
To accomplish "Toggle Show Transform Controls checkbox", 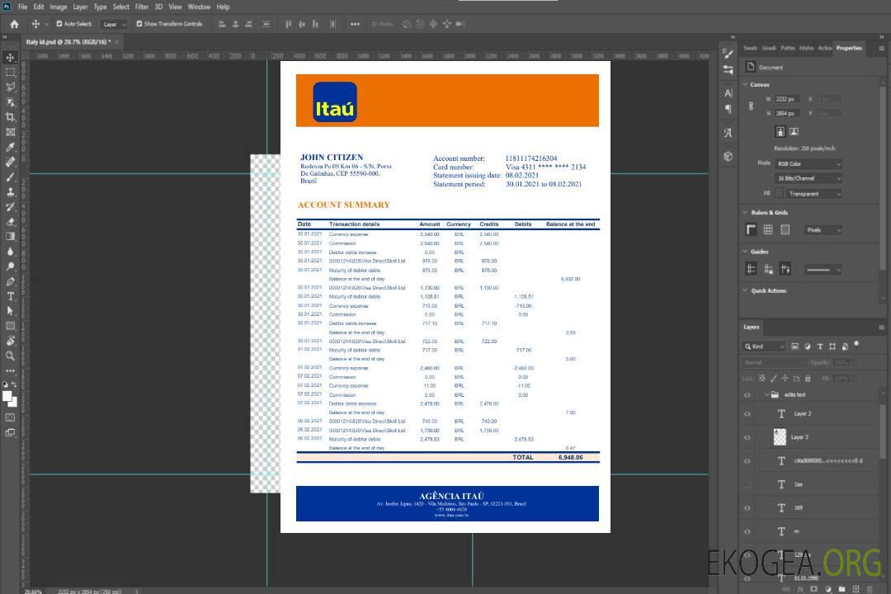I will [139, 24].
